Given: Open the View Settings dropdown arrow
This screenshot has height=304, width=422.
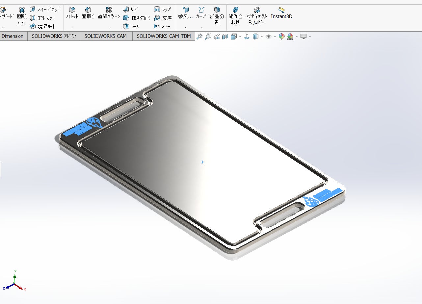Looking at the screenshot, I should pyautogui.click(x=310, y=37).
